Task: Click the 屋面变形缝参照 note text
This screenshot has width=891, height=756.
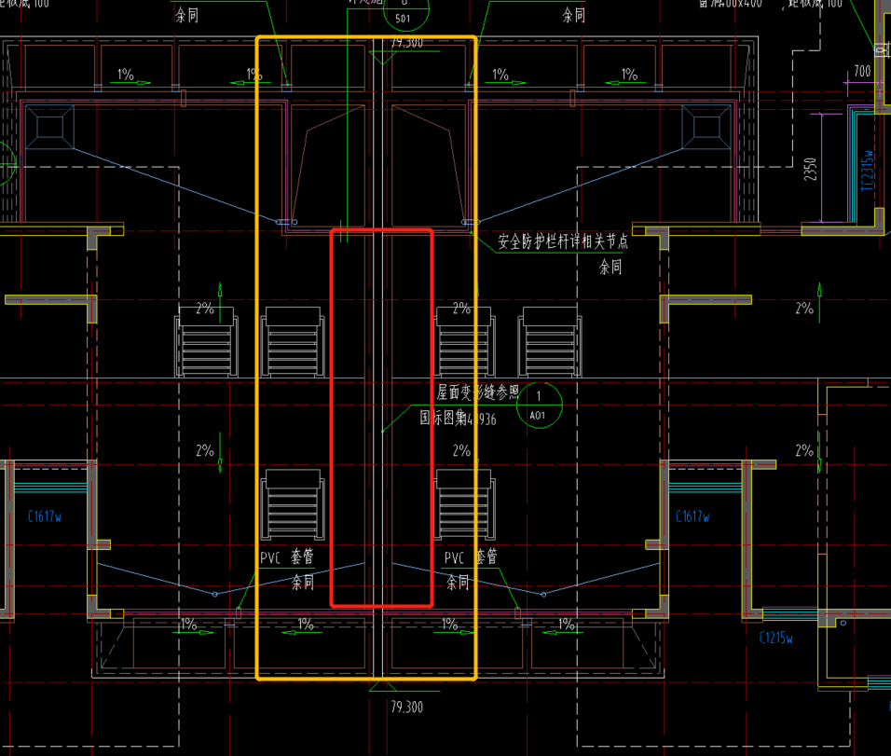Action: click(x=477, y=392)
